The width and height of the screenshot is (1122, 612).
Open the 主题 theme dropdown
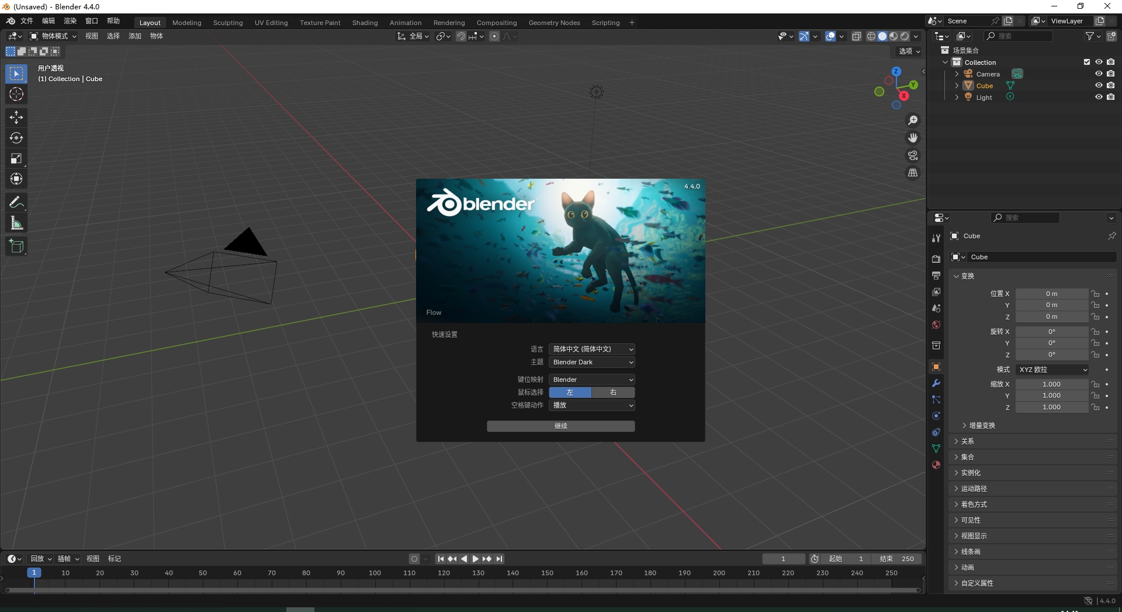[x=591, y=362]
